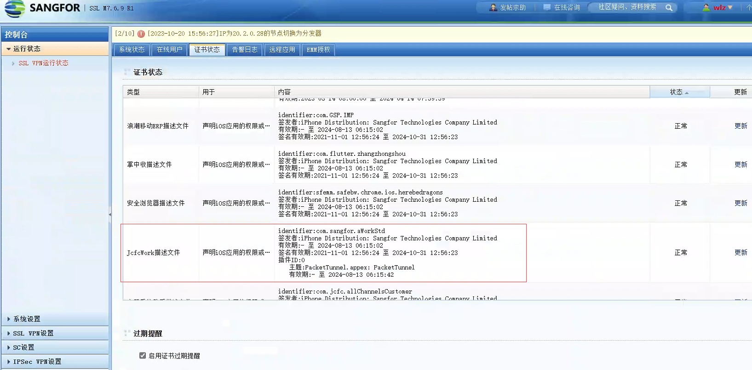Image resolution: width=752 pixels, height=370 pixels.
Task: Click 更新 for 安全浏览器描述文件
Action: point(741,203)
